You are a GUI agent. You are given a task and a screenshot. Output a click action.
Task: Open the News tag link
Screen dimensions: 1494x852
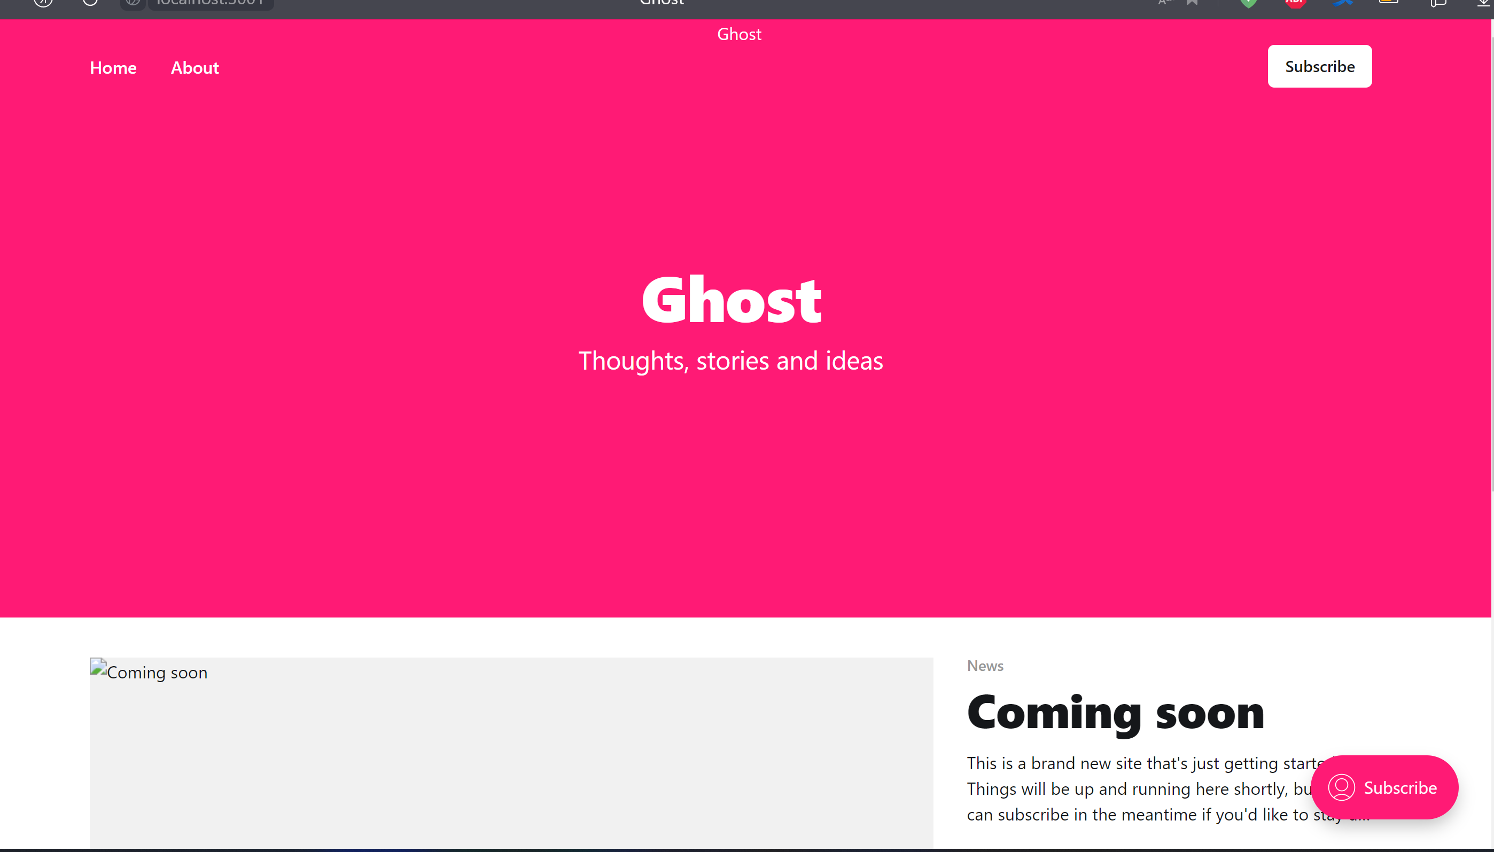coord(984,666)
